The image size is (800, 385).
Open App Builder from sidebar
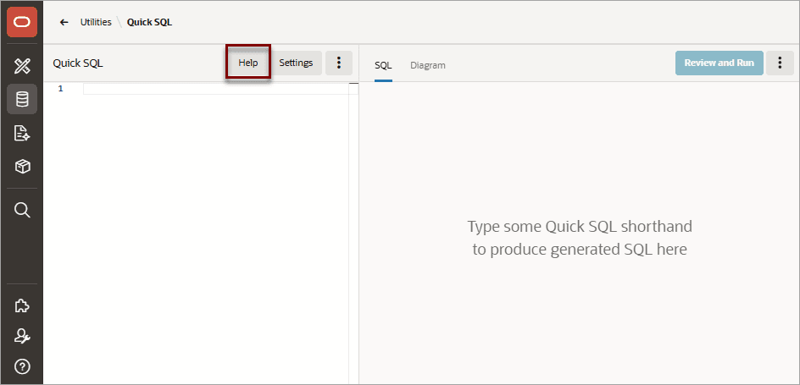[x=22, y=66]
